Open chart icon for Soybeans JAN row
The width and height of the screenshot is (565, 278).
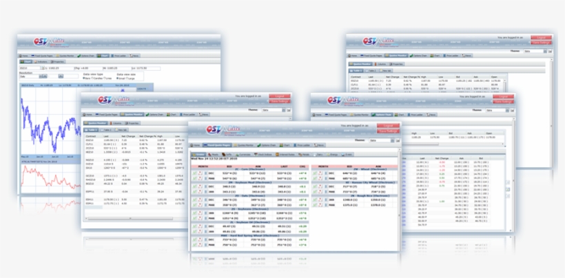[194, 213]
